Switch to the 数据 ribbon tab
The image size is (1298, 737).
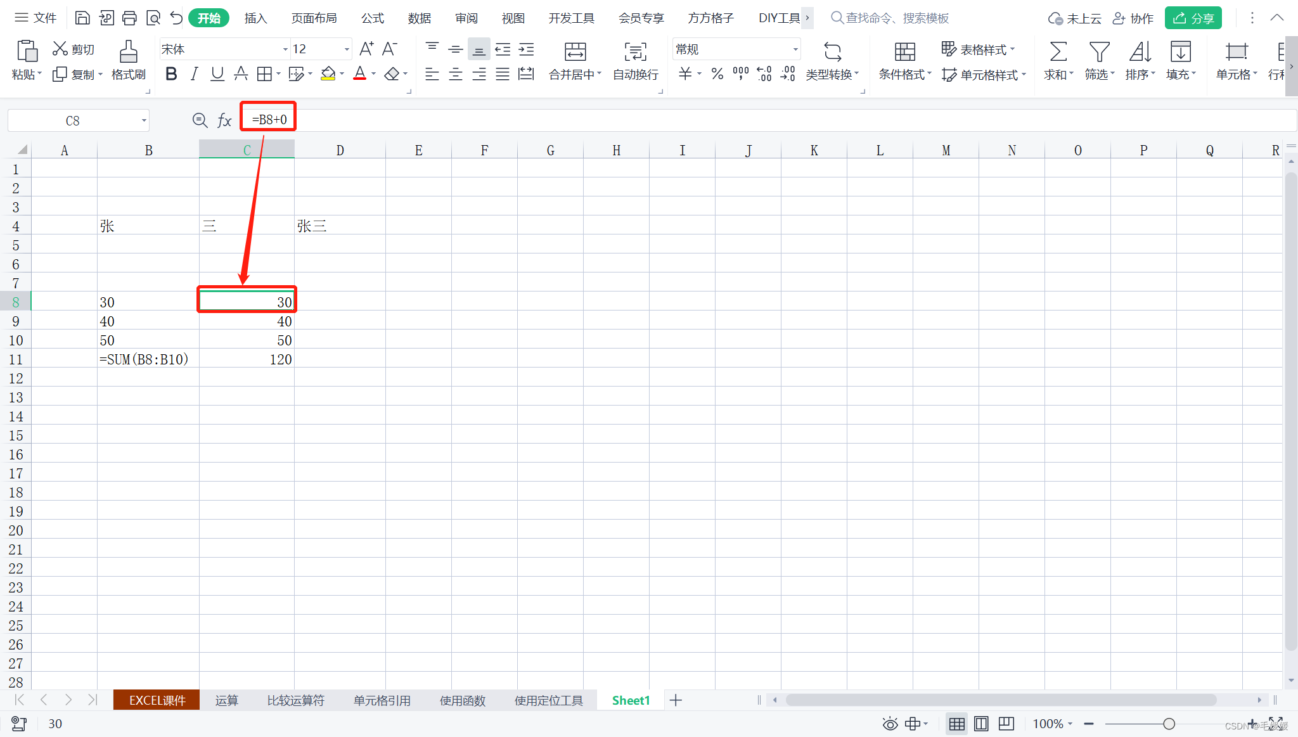[420, 18]
